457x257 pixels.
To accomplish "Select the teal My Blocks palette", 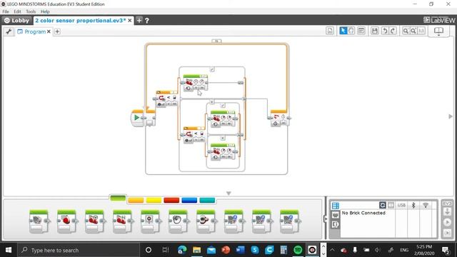I will point(207,200).
